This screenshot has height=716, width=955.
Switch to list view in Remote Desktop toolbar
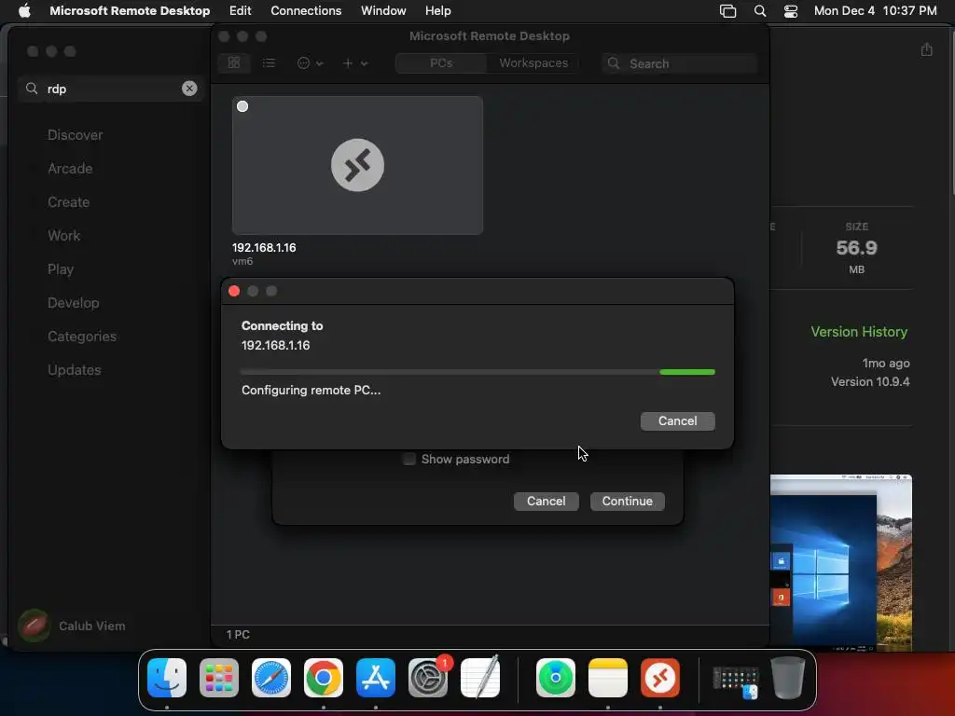tap(269, 62)
